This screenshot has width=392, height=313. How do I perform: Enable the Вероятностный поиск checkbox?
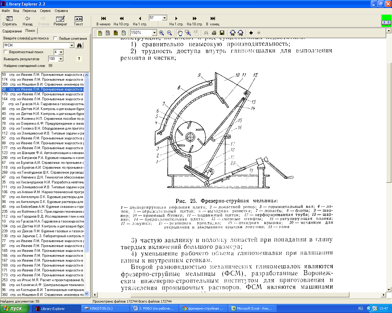click(x=6, y=52)
